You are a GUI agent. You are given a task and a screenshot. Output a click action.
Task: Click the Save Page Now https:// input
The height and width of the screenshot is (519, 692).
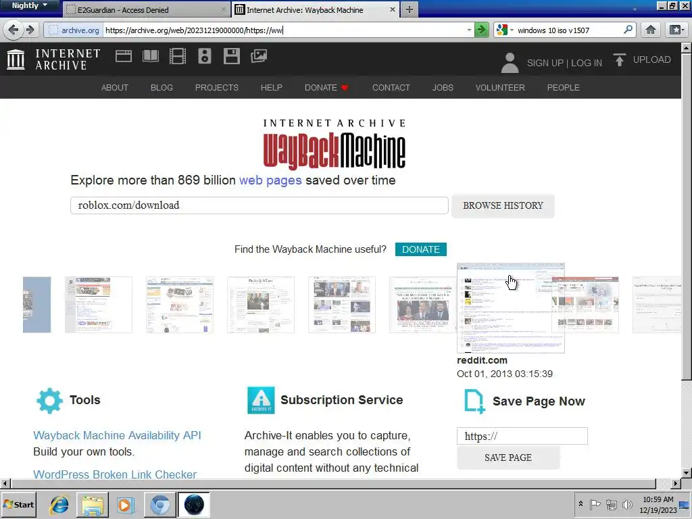coord(522,436)
